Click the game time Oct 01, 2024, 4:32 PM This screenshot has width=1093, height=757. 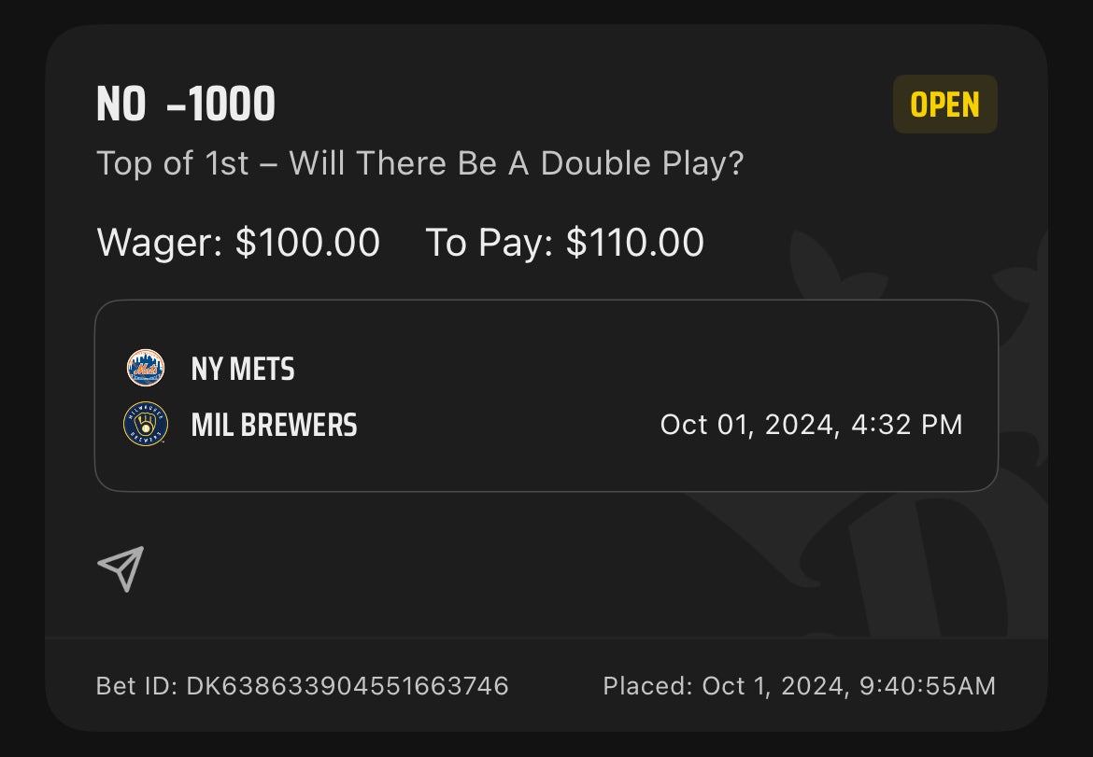coord(811,426)
